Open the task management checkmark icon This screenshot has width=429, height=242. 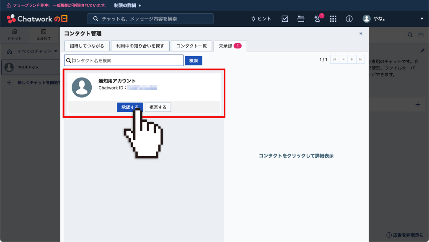[284, 18]
